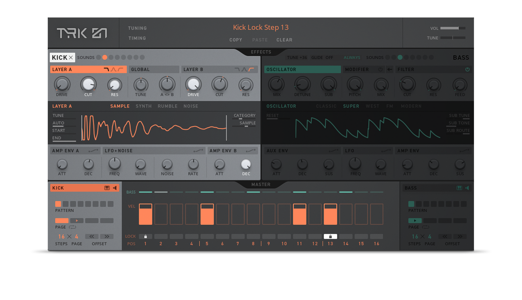
Task: Switch Layer A to SYNTH engine
Action: tap(144, 106)
